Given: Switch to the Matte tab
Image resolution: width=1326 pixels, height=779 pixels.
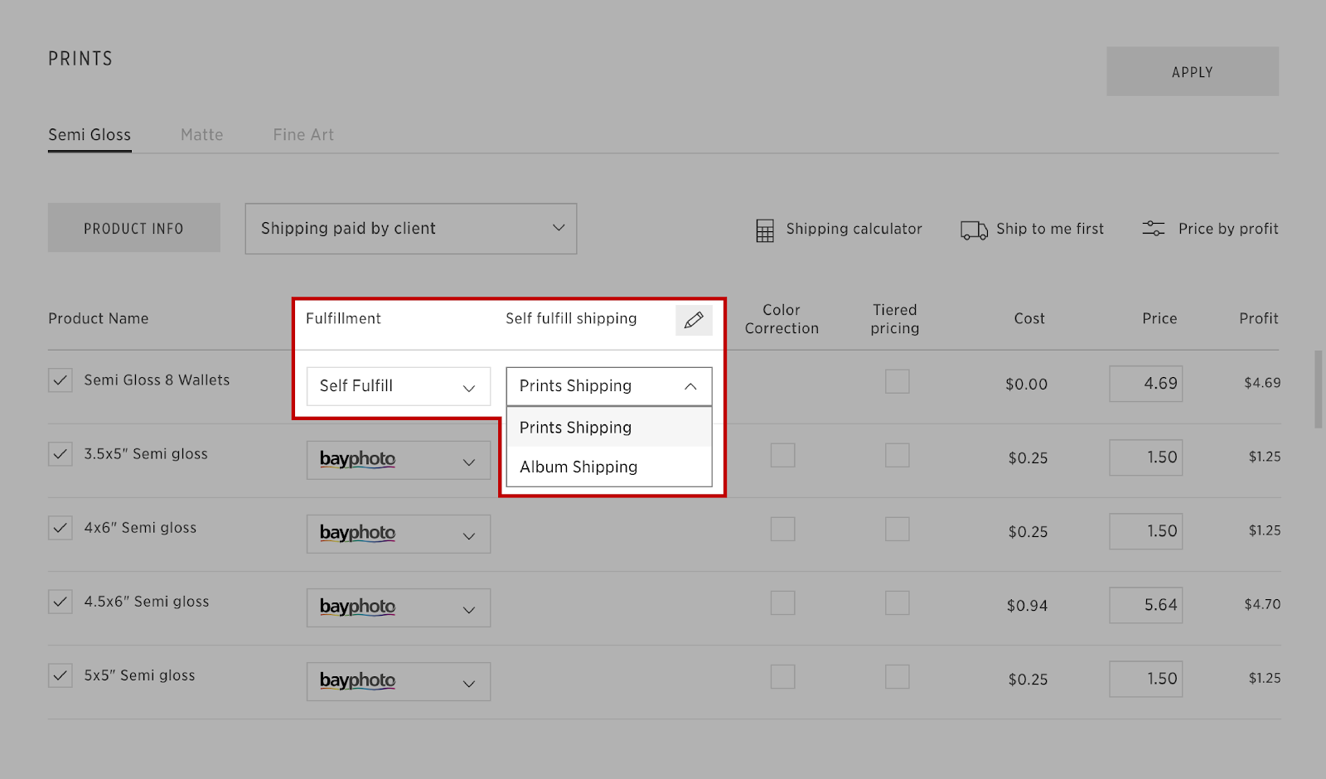Looking at the screenshot, I should click(x=202, y=135).
